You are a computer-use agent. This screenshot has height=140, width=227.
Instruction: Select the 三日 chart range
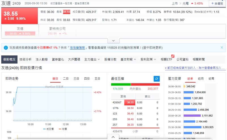coord(76,79)
